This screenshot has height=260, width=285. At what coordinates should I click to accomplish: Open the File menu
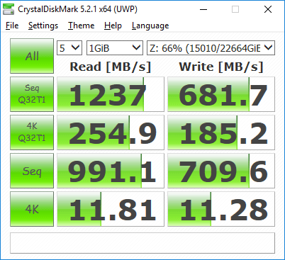point(12,26)
